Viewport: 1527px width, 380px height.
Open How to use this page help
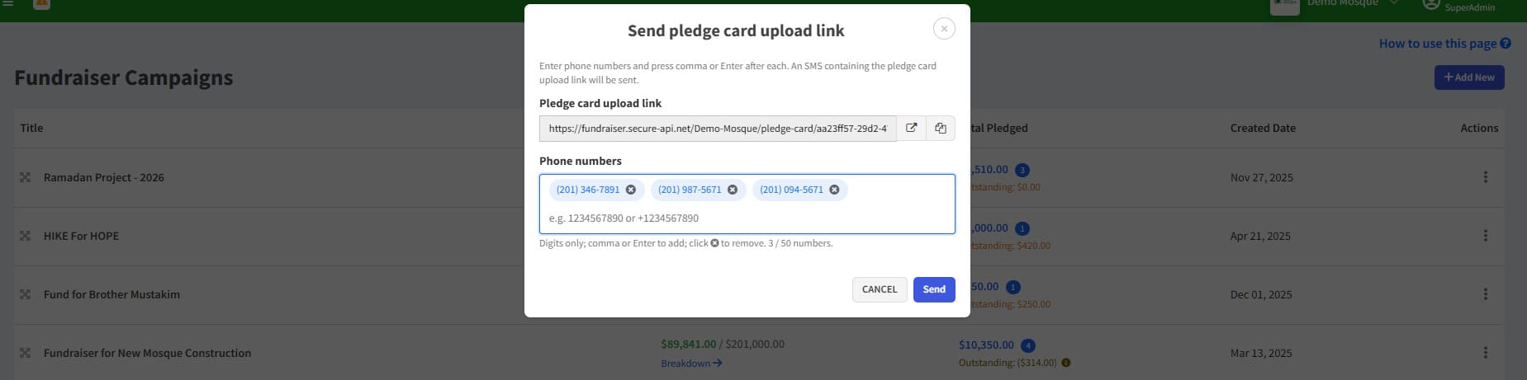pyautogui.click(x=1444, y=44)
